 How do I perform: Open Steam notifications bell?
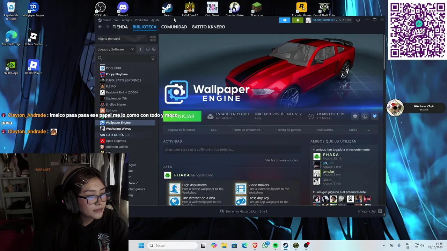tap(298, 20)
